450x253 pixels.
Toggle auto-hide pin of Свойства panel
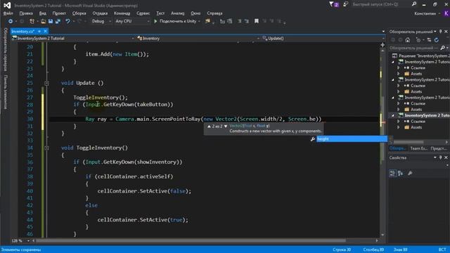point(441,157)
